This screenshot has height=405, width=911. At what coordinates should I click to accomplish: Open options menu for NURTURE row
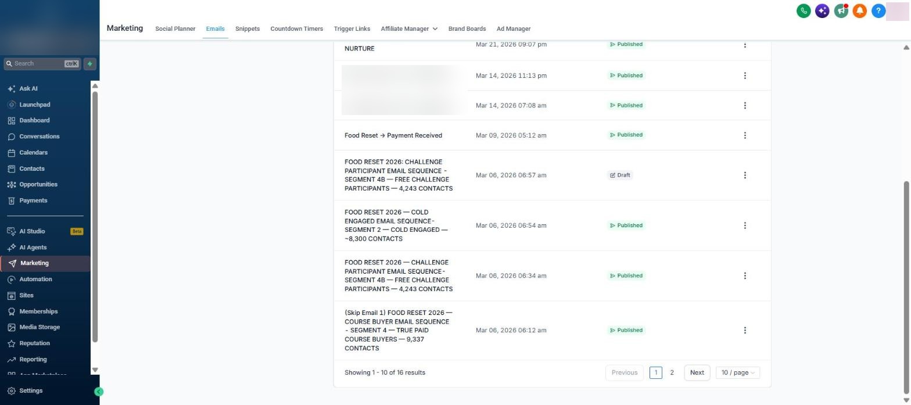coord(745,45)
